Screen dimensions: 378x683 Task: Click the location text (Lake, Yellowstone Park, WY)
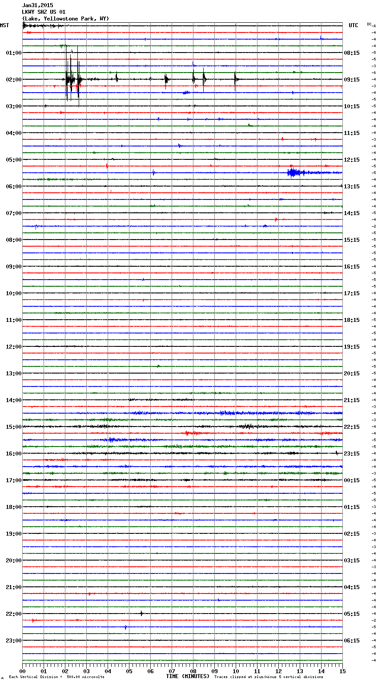pos(65,19)
